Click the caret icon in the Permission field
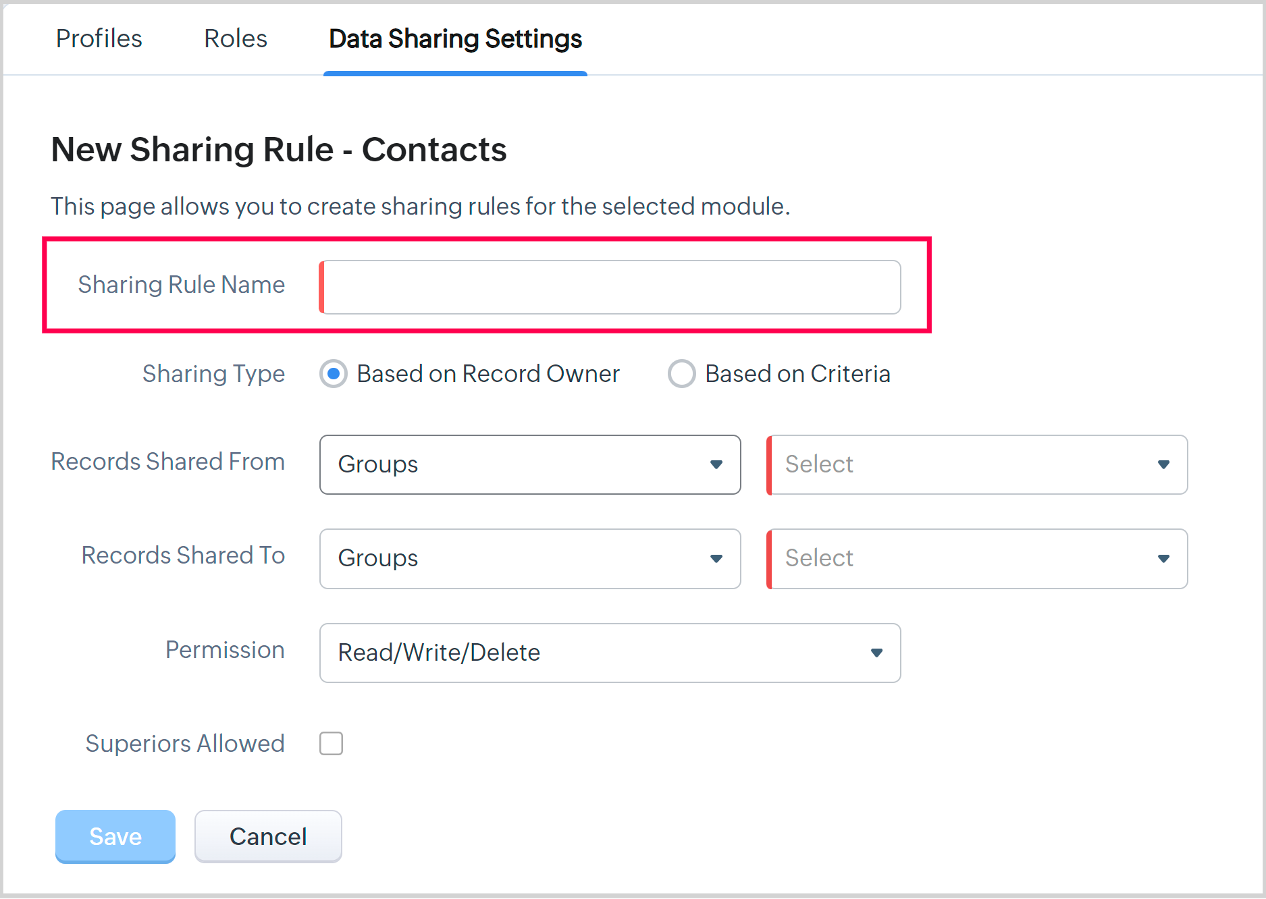 pos(876,653)
